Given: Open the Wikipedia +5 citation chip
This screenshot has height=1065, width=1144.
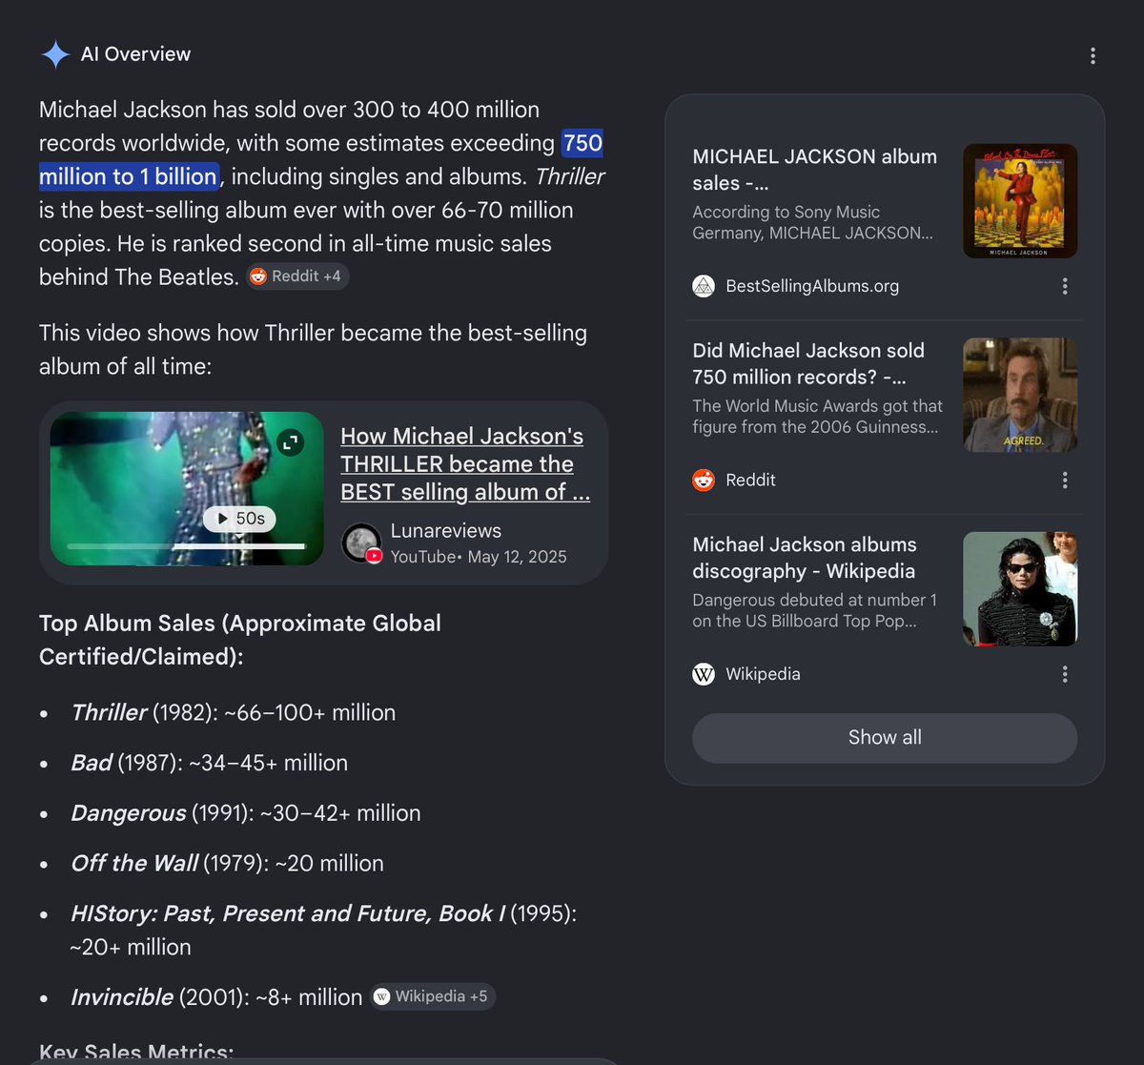Looking at the screenshot, I should click(x=433, y=996).
